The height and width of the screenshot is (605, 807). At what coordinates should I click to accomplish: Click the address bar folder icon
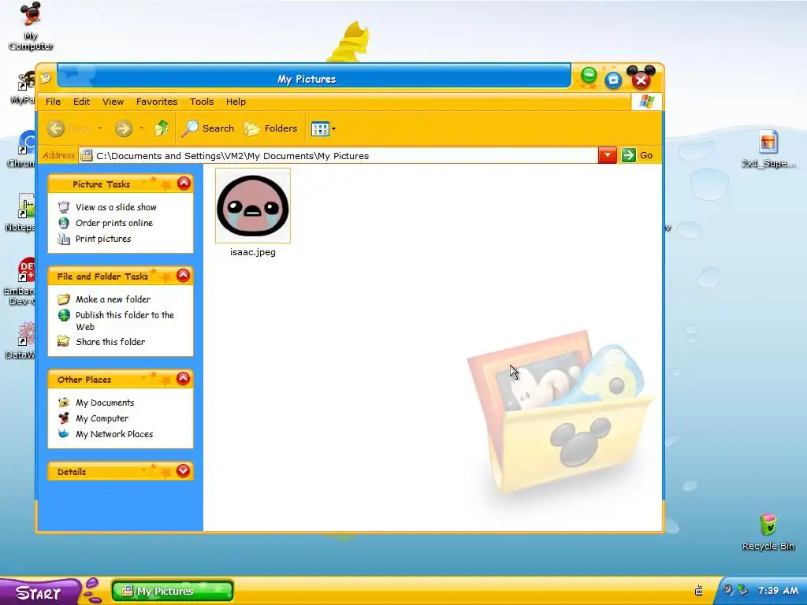pyautogui.click(x=87, y=155)
